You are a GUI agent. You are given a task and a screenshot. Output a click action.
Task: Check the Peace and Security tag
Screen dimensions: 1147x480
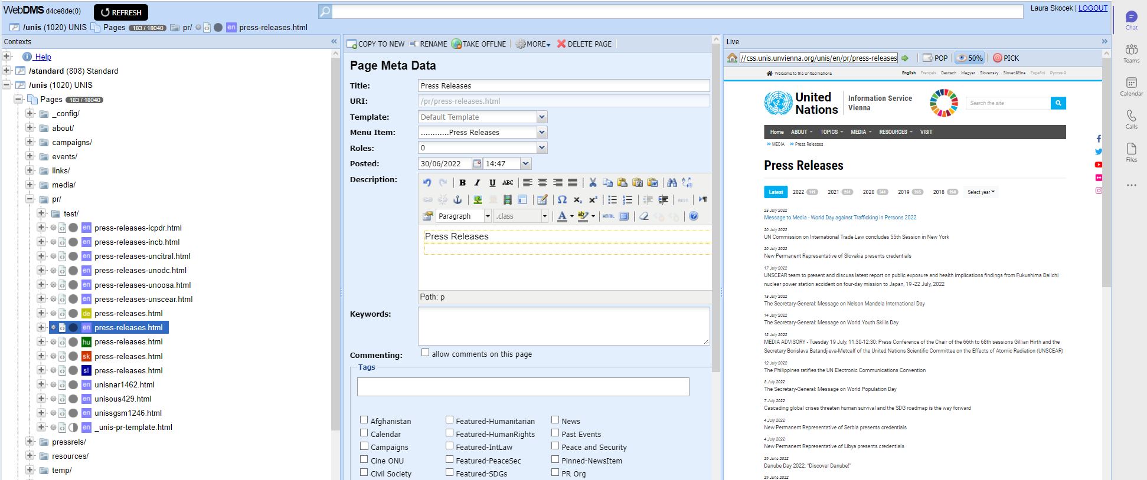(555, 446)
